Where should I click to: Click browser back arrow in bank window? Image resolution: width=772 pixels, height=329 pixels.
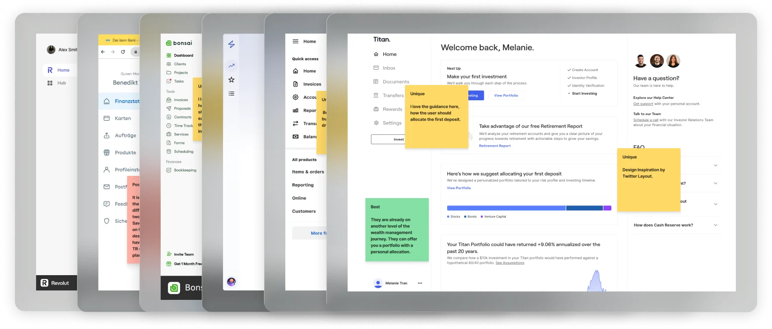pyautogui.click(x=103, y=52)
